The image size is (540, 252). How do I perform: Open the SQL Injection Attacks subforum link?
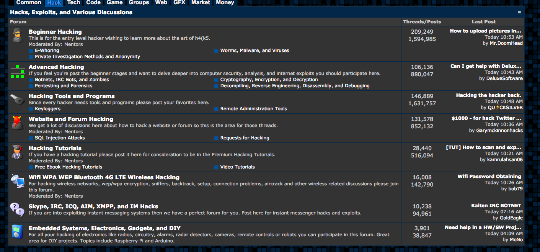(59, 138)
